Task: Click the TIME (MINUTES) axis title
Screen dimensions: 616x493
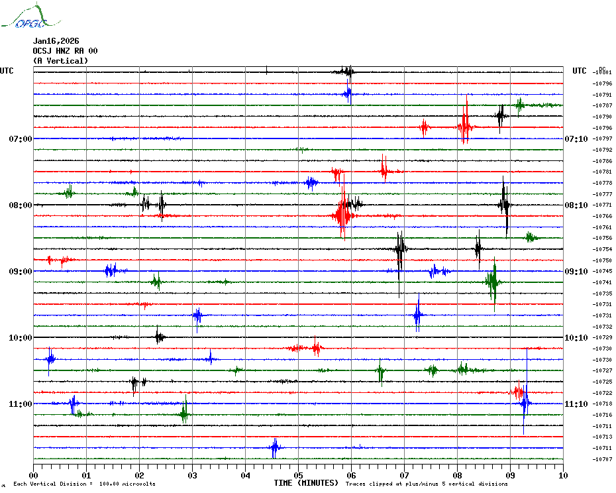Action: click(x=306, y=483)
